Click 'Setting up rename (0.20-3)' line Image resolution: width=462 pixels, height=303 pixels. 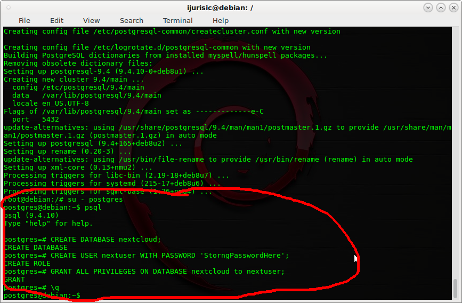(x=68, y=151)
